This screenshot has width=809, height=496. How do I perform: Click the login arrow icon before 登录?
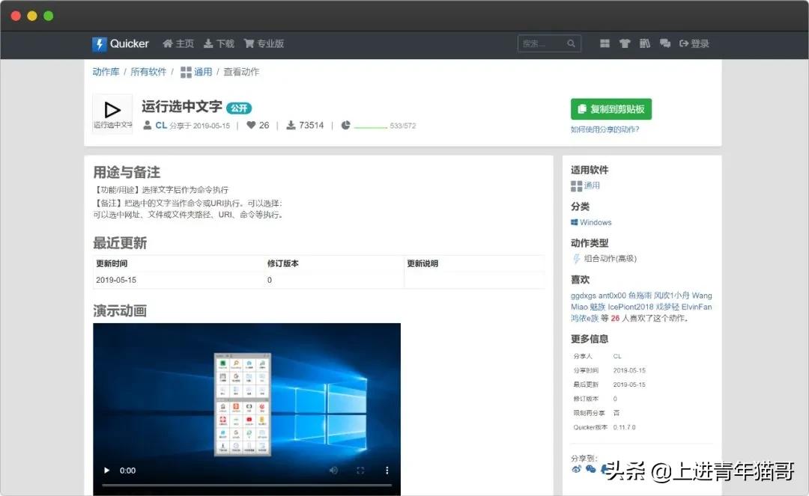click(x=683, y=43)
